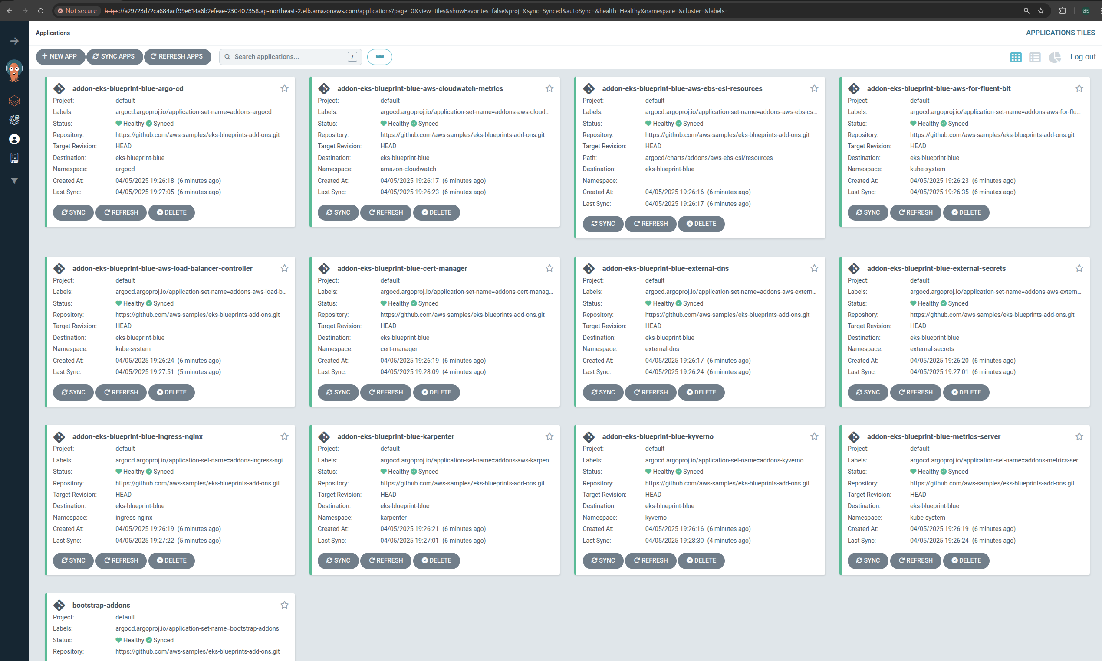Favorite the external-dns app star
1102x661 pixels.
[814, 269]
